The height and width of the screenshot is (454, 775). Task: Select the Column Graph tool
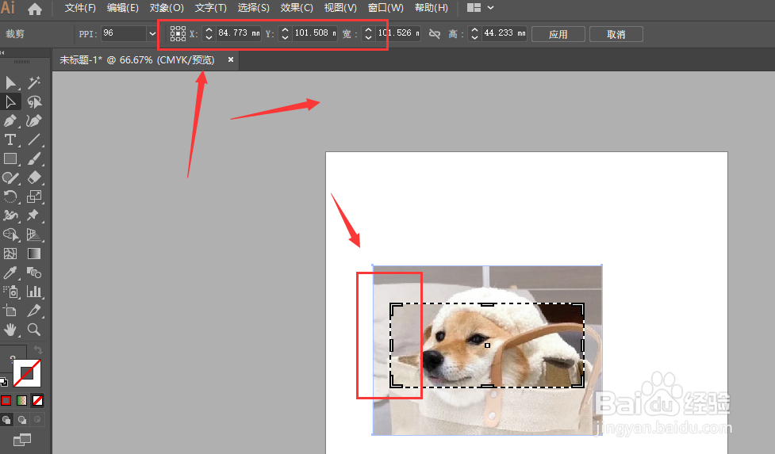[x=34, y=292]
